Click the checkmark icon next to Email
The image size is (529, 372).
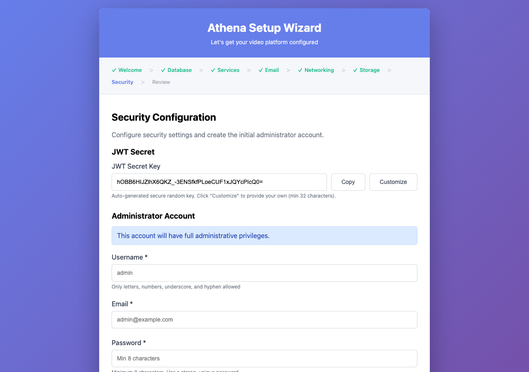(260, 70)
